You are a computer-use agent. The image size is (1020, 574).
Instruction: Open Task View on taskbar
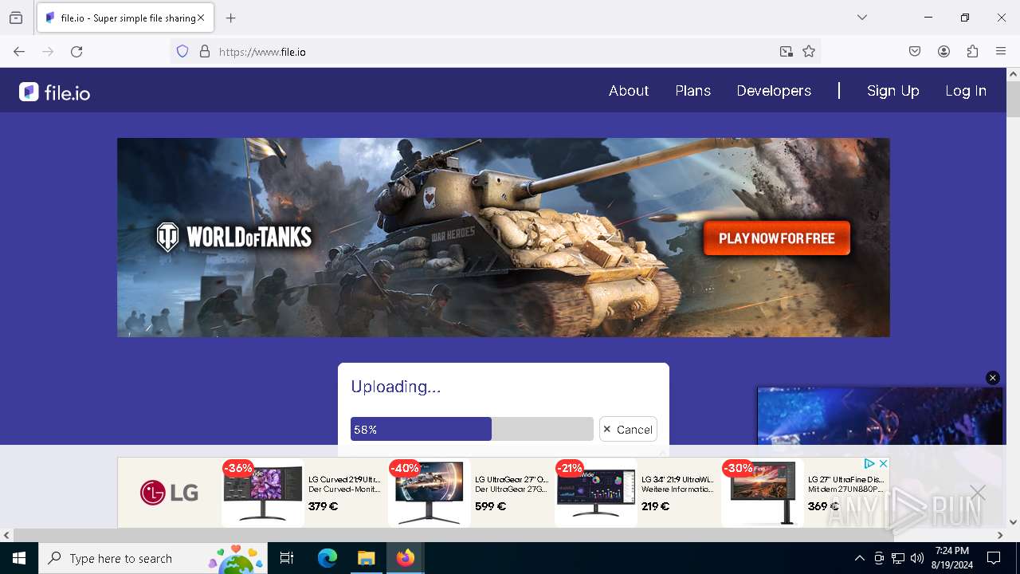pyautogui.click(x=287, y=558)
